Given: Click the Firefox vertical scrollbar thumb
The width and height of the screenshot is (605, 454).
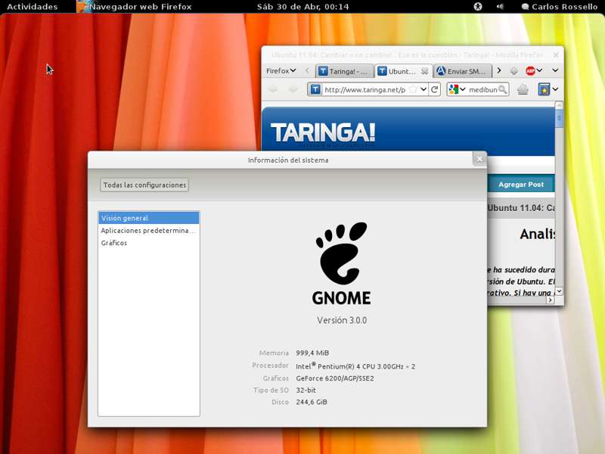Looking at the screenshot, I should 559,118.
